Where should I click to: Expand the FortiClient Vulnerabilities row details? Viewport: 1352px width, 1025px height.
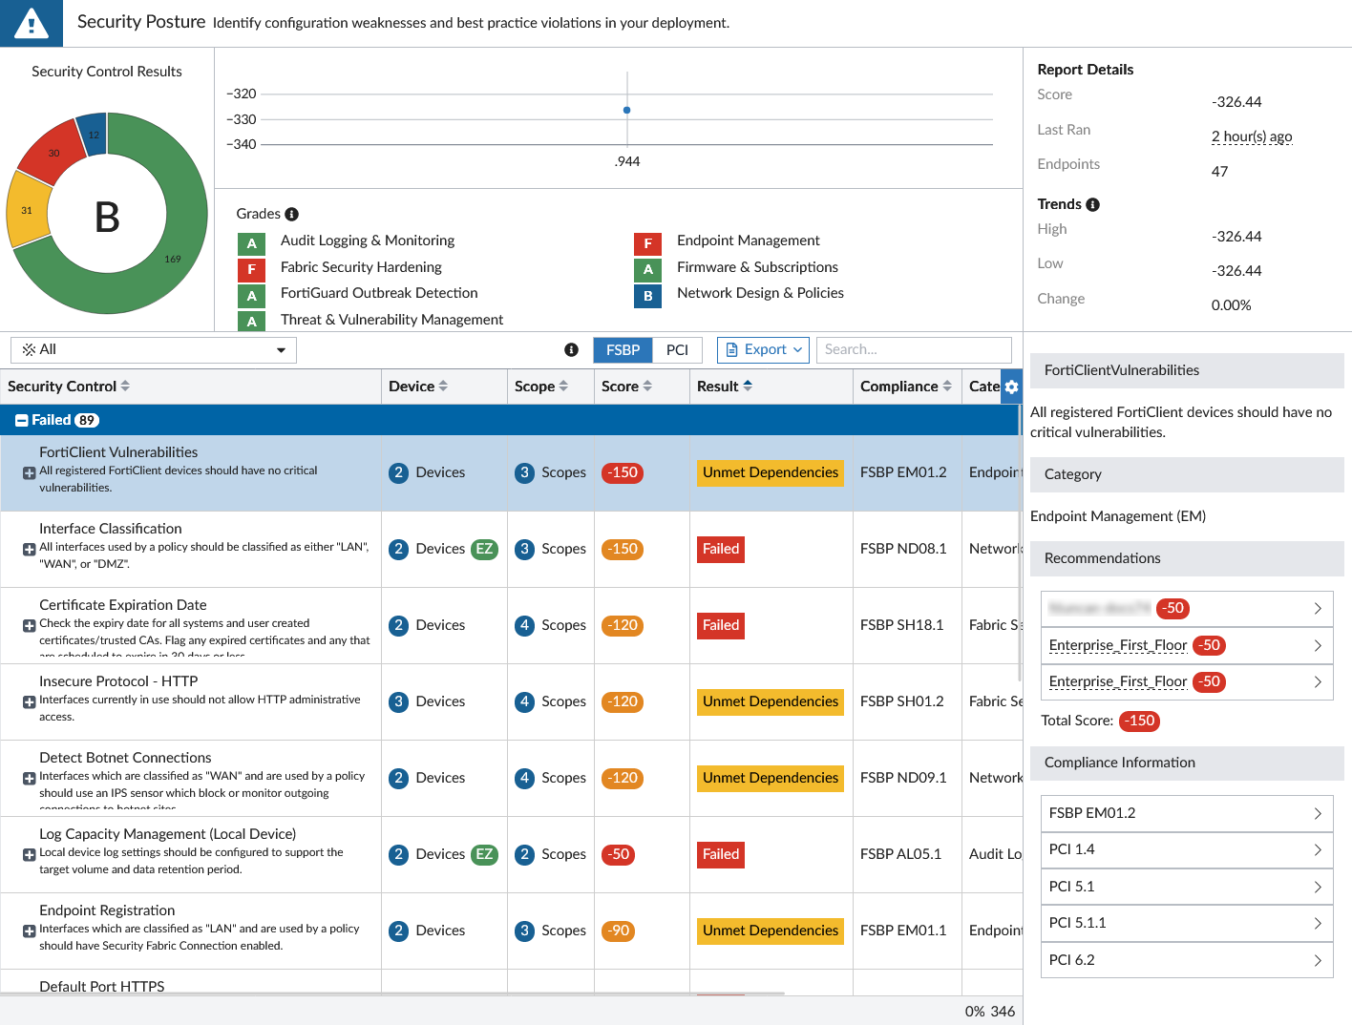pos(27,473)
